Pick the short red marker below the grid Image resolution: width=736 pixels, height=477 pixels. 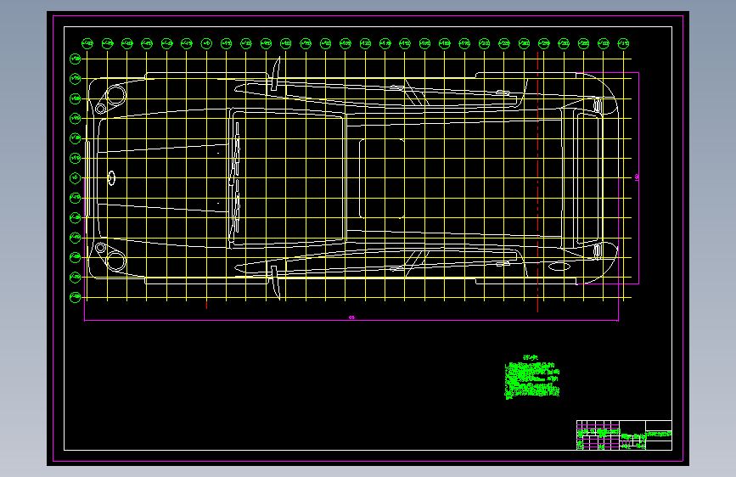pos(206,304)
